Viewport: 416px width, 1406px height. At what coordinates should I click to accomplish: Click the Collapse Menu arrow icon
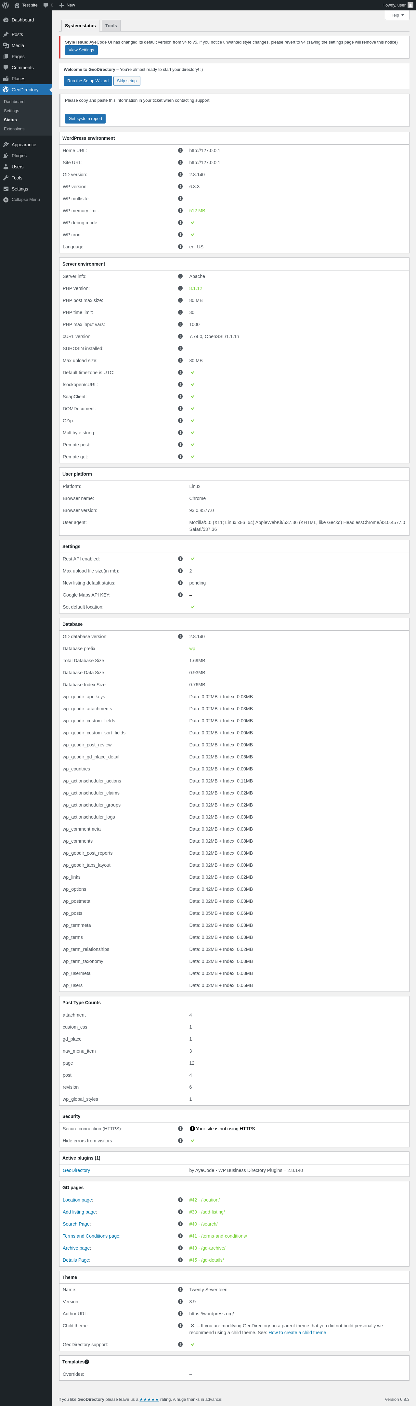[x=6, y=200]
